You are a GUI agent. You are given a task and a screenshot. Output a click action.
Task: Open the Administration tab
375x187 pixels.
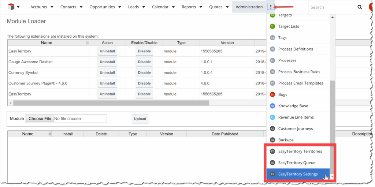tap(249, 7)
